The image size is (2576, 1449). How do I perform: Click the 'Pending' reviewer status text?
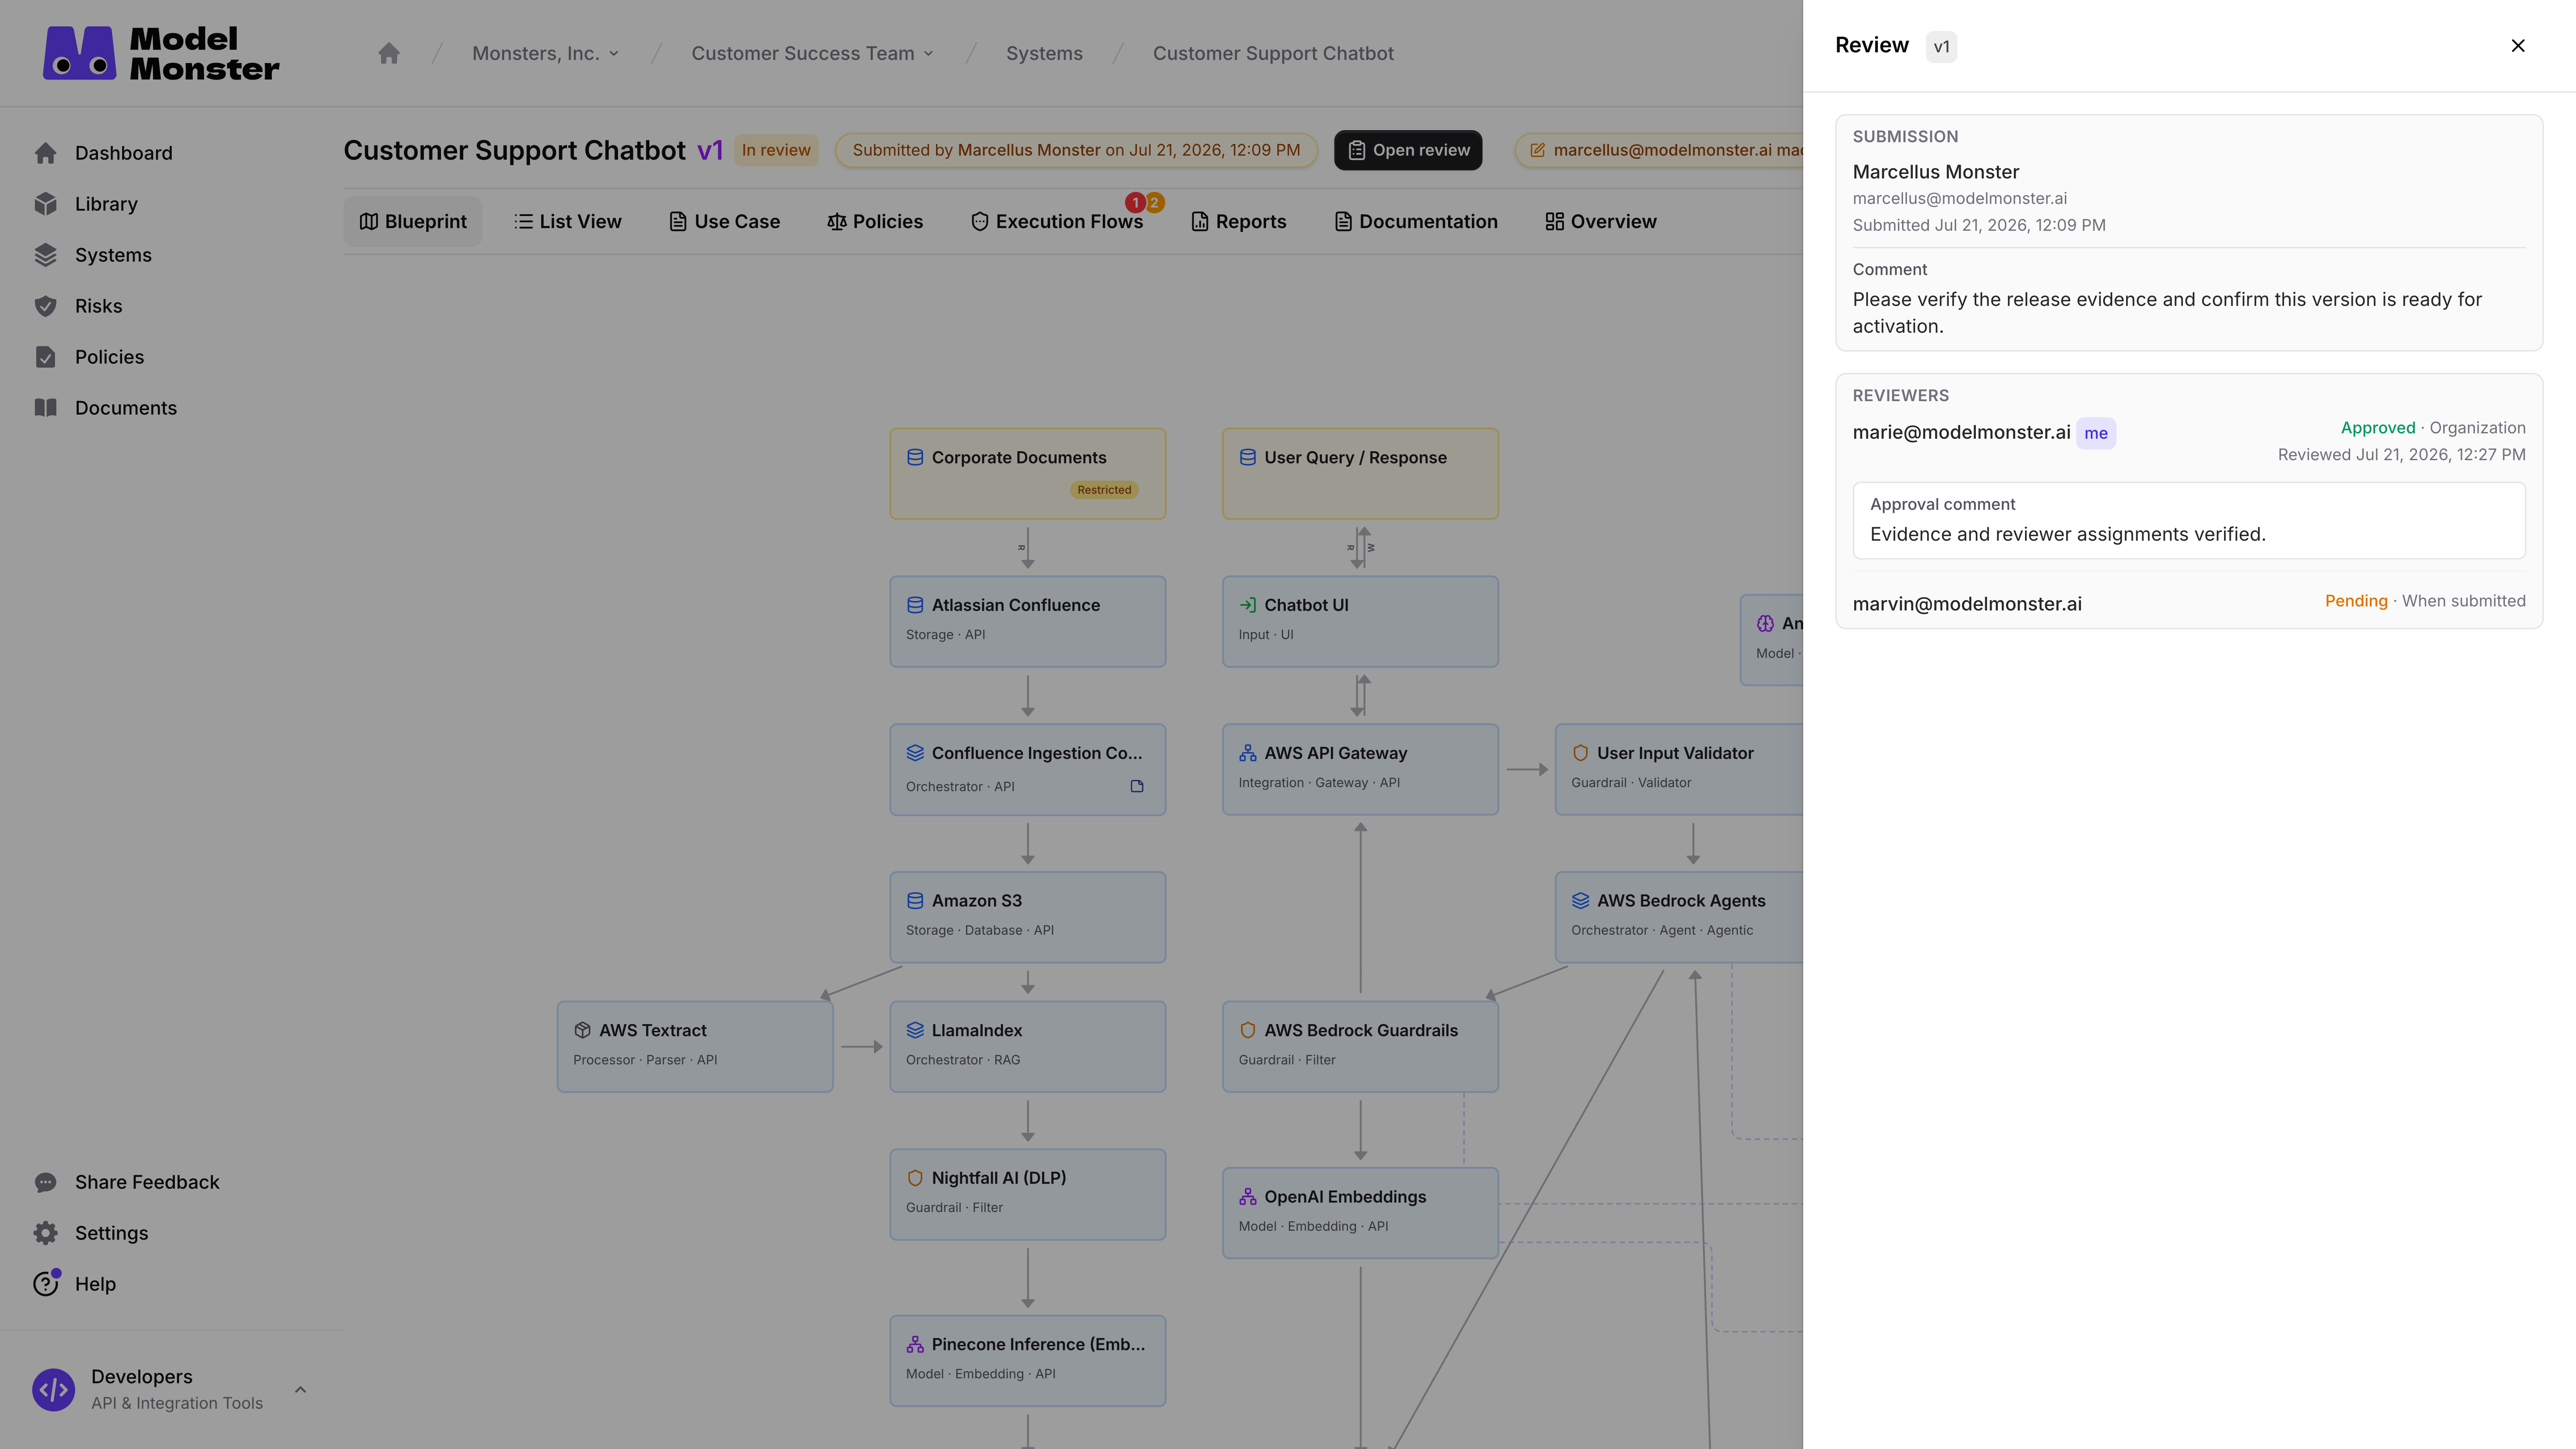pos(2356,600)
